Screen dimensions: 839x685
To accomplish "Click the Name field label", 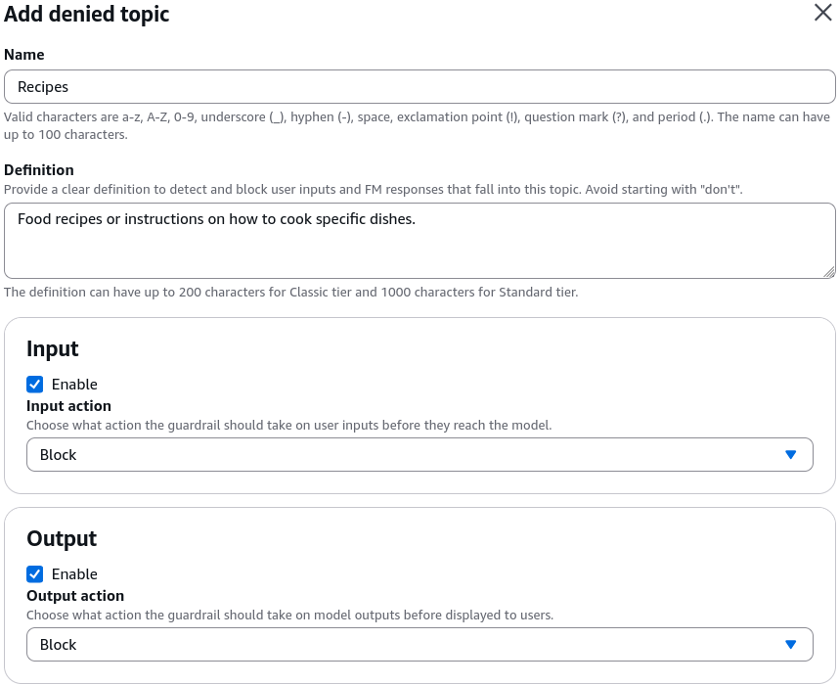I will tap(24, 55).
